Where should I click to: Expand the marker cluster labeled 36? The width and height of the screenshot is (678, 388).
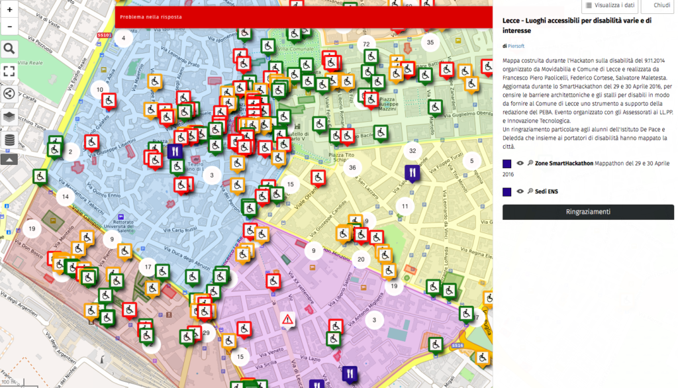(352, 168)
